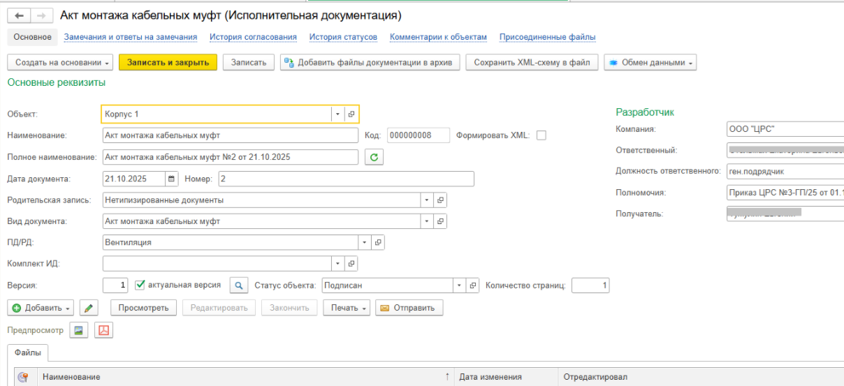844x386 pixels.
Task: Open the ПД/РД field link icon
Action: [x=377, y=242]
